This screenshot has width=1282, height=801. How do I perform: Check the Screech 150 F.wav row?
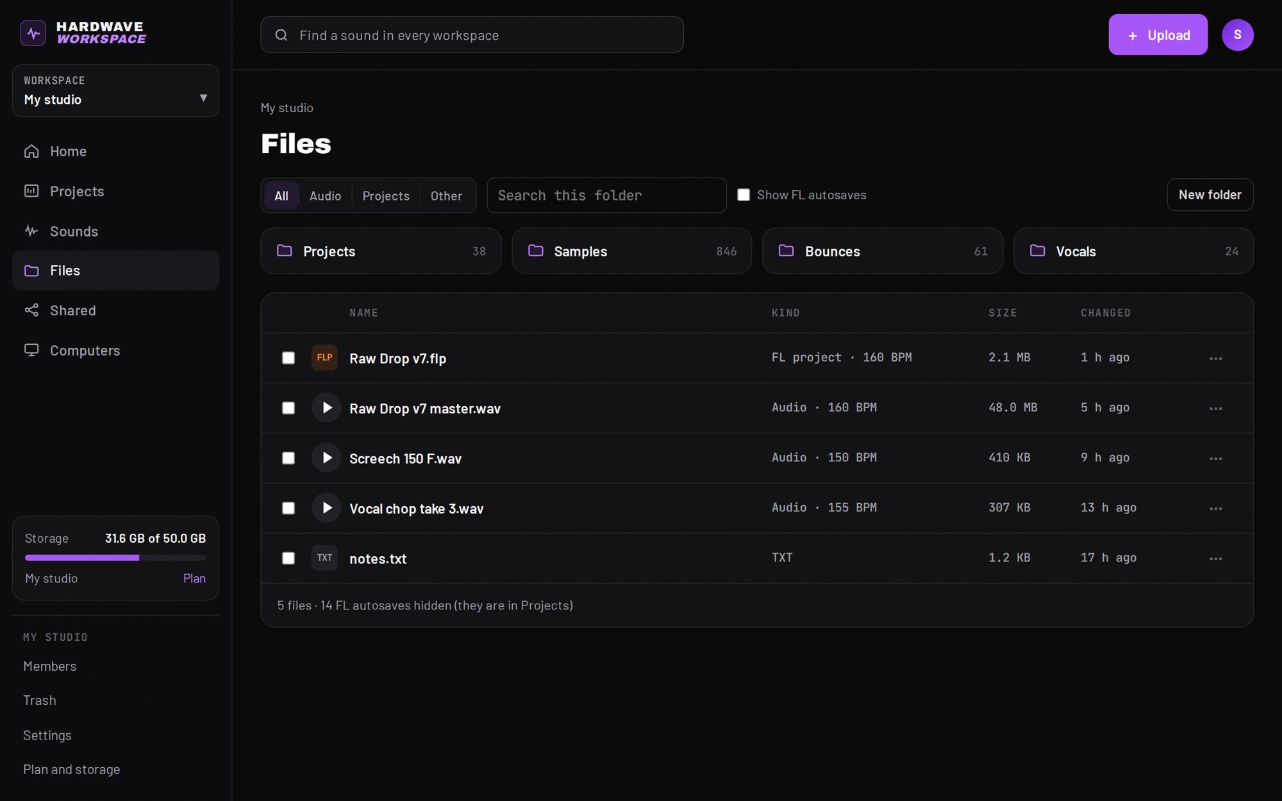pyautogui.click(x=288, y=458)
